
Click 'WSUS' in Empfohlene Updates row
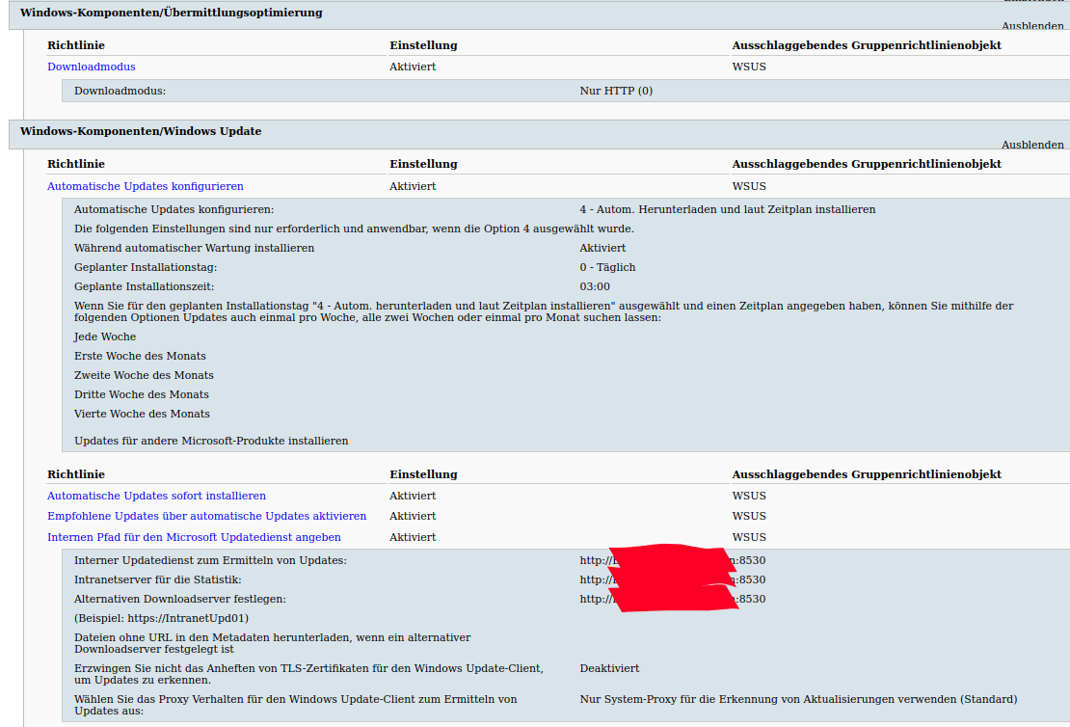[749, 516]
